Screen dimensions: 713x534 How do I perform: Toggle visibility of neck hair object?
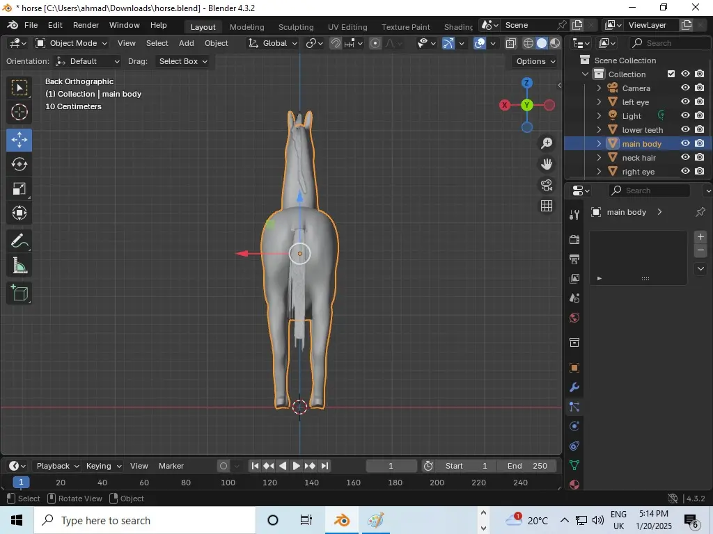(x=685, y=158)
